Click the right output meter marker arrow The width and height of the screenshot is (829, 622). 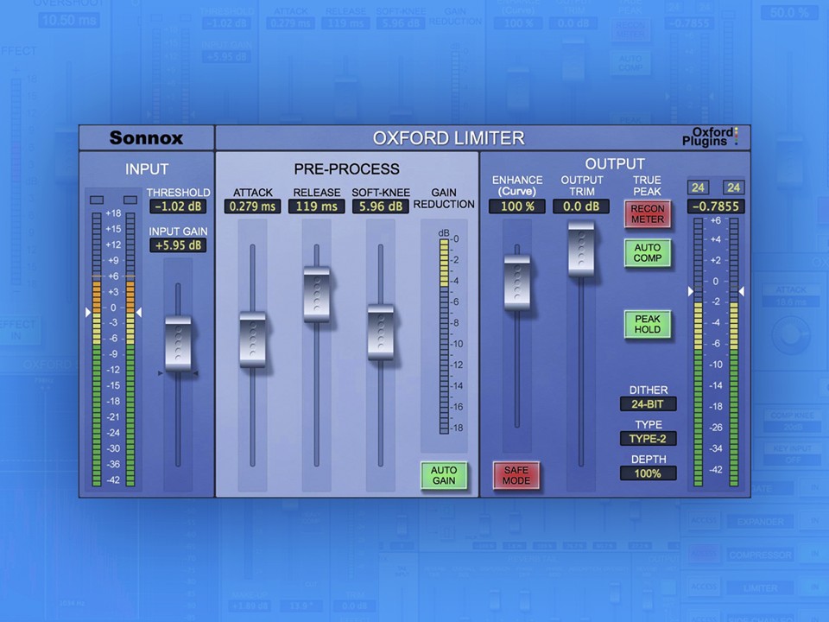click(x=741, y=291)
